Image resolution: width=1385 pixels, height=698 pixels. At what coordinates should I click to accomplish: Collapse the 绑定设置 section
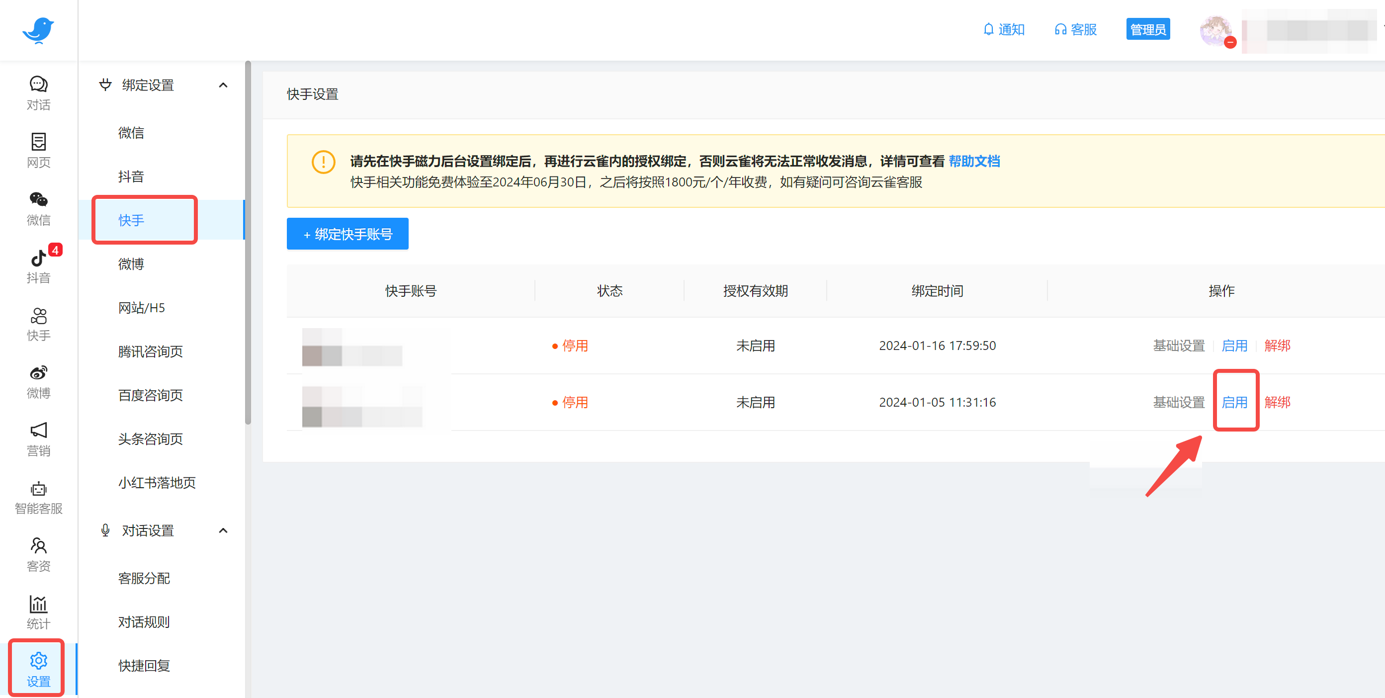coord(223,85)
